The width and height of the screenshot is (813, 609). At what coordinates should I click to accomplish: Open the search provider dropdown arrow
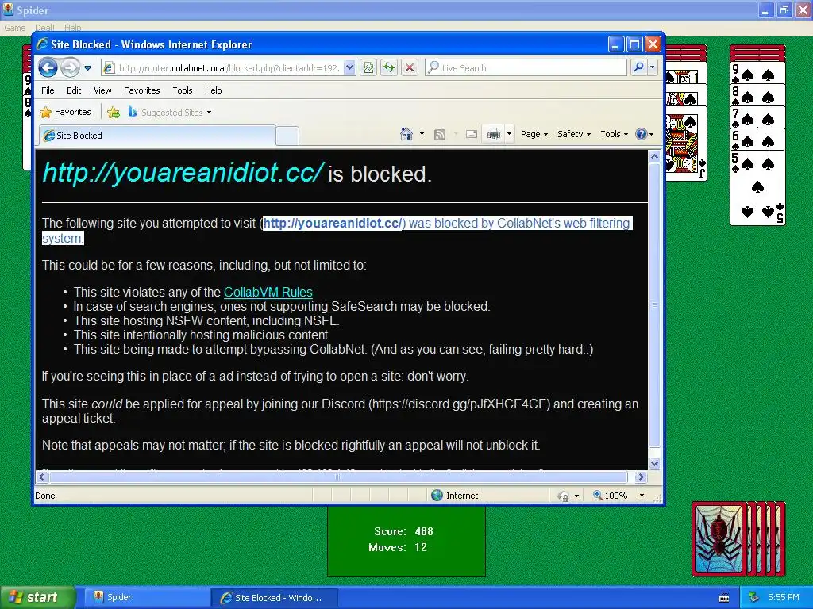[x=653, y=67]
